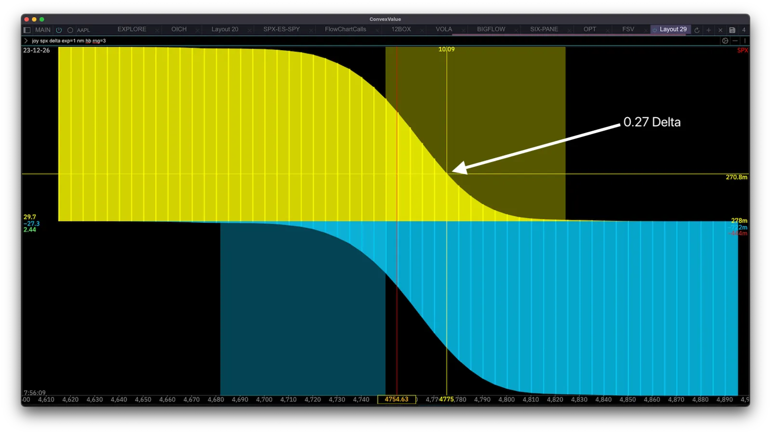Click the 2.44 green value on left
Viewport: 771px width, 434px height.
(30, 230)
